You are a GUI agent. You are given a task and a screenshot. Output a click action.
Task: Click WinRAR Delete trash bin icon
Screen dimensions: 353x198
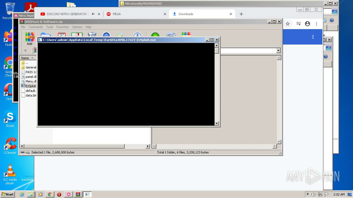(x=92, y=35)
